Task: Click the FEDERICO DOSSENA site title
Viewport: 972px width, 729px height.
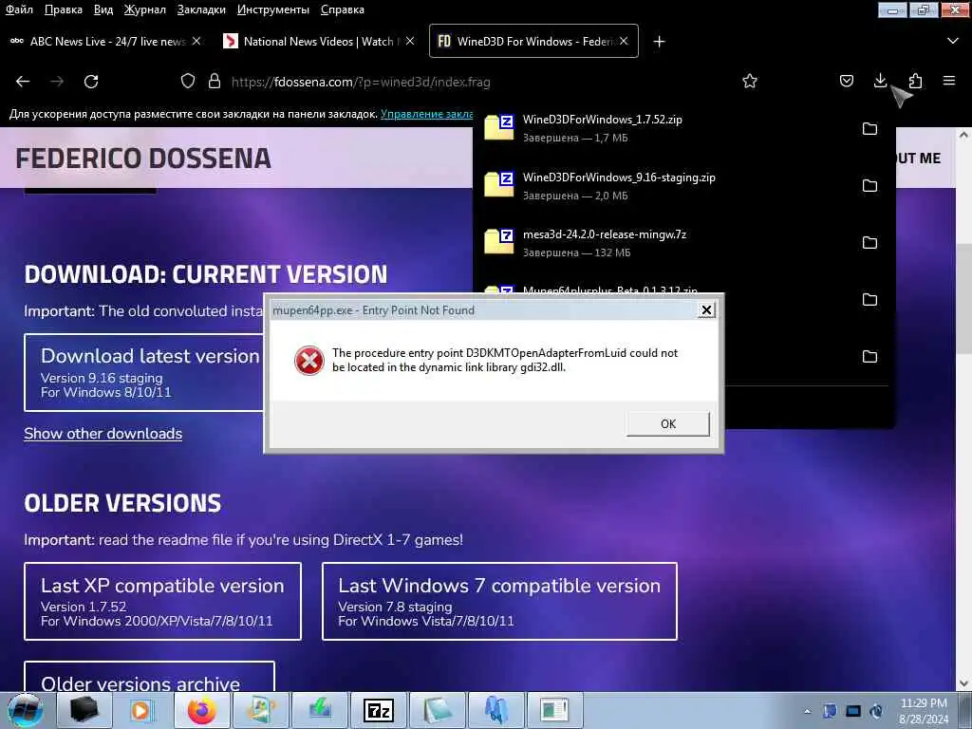Action: (143, 159)
